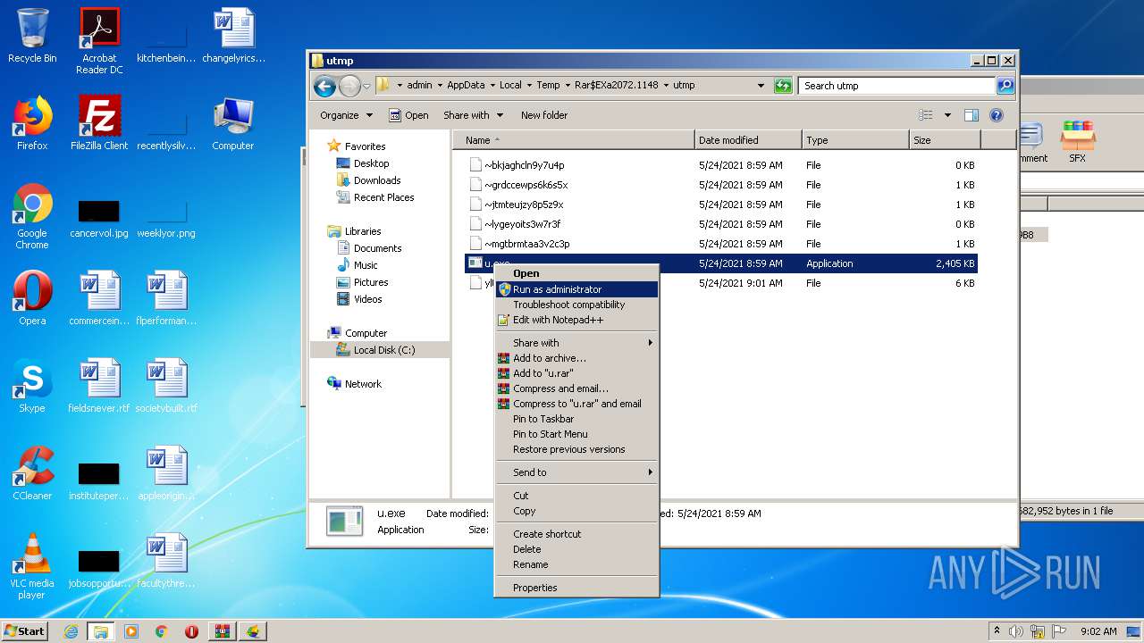1144x643 pixels.
Task: Open FileZilla Client desktop shortcut
Action: 99,123
